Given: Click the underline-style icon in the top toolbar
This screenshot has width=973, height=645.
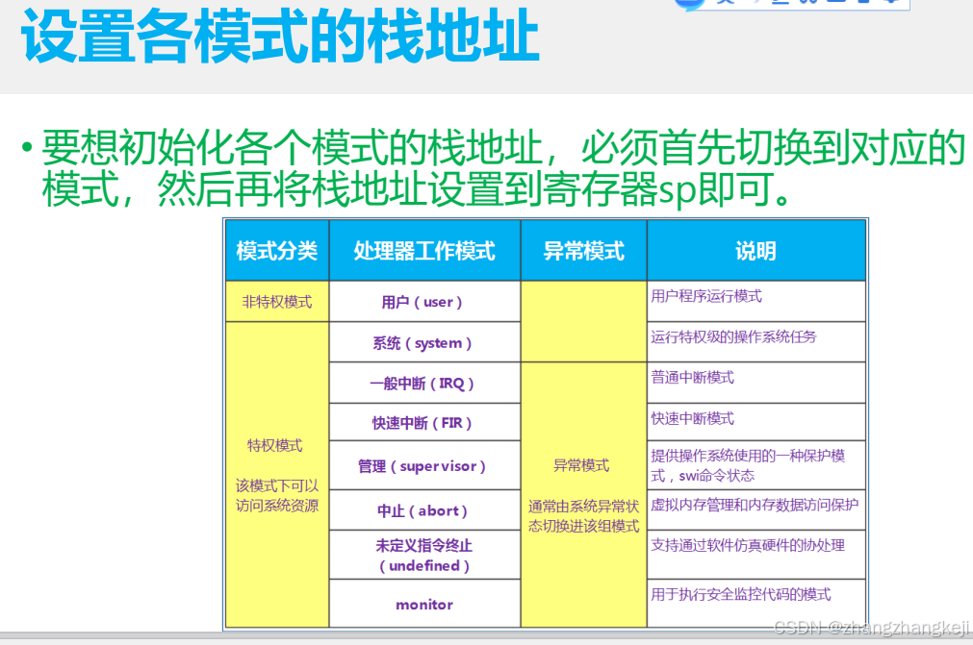Looking at the screenshot, I should point(780,5).
